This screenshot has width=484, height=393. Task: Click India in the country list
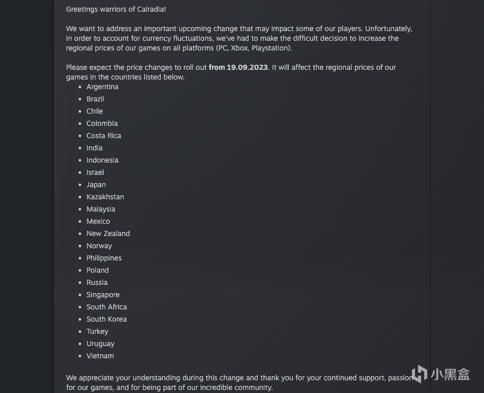click(x=94, y=148)
